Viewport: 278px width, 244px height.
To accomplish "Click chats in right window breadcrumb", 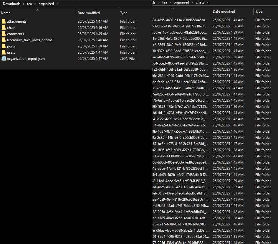I will [x=200, y=2].
